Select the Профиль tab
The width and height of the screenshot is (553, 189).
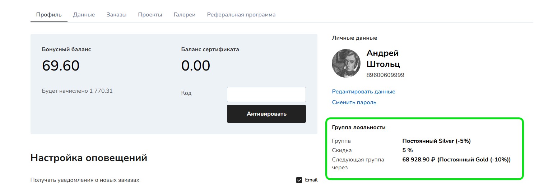49,15
